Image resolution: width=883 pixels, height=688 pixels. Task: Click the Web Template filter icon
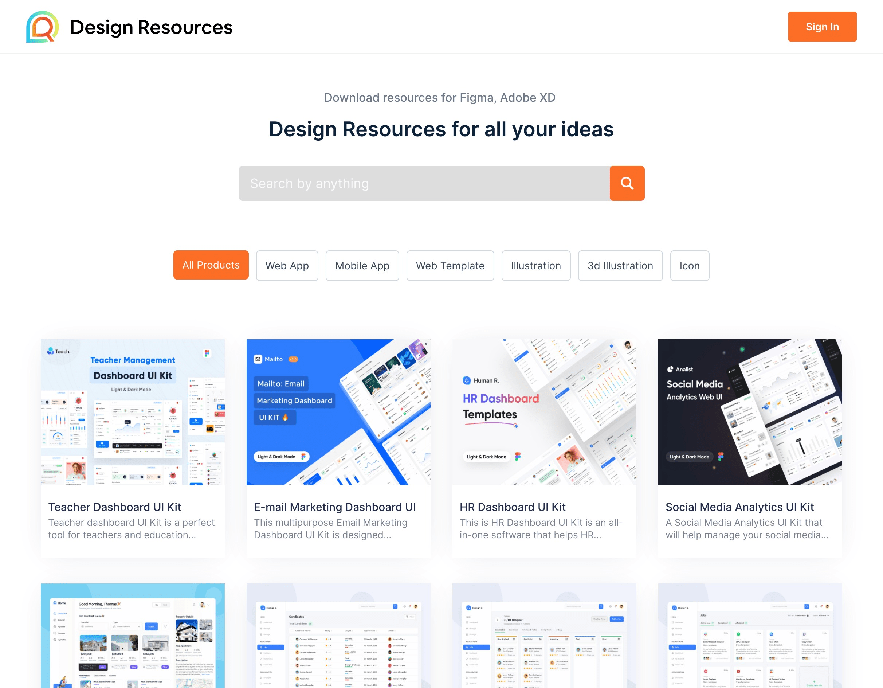450,265
